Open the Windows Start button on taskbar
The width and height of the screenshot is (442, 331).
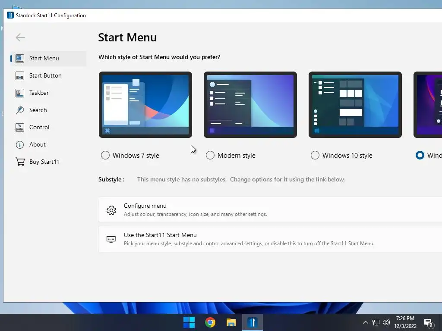pos(189,322)
